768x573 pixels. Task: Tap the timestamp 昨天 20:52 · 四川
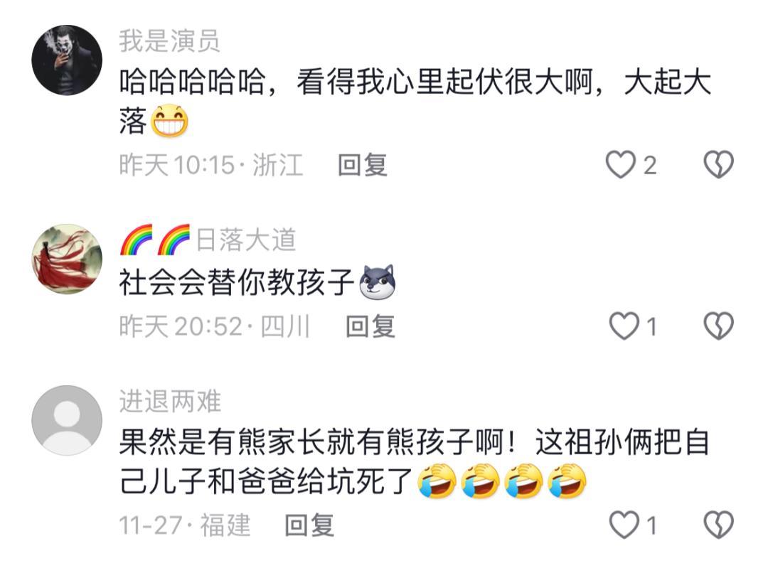tap(215, 326)
